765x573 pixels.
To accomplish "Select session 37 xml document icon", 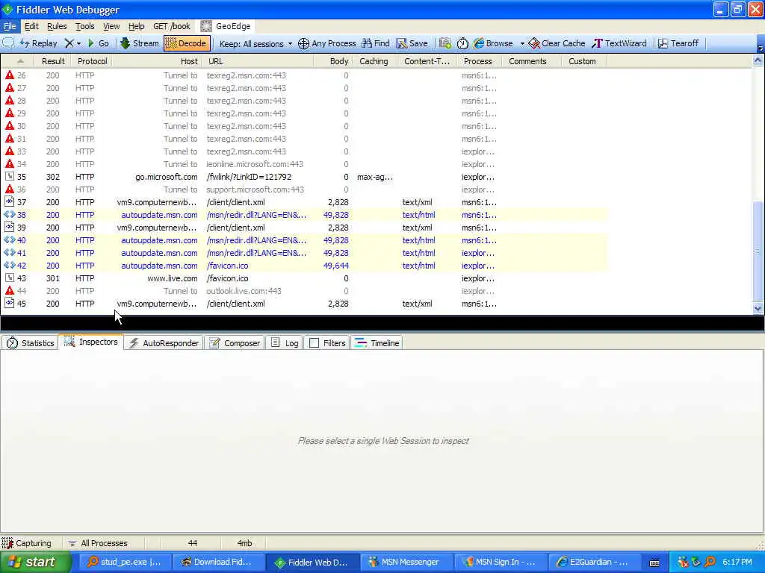I will tap(9, 201).
